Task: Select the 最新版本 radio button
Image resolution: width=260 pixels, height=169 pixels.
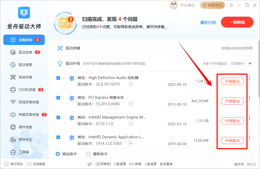Action: click(88, 154)
